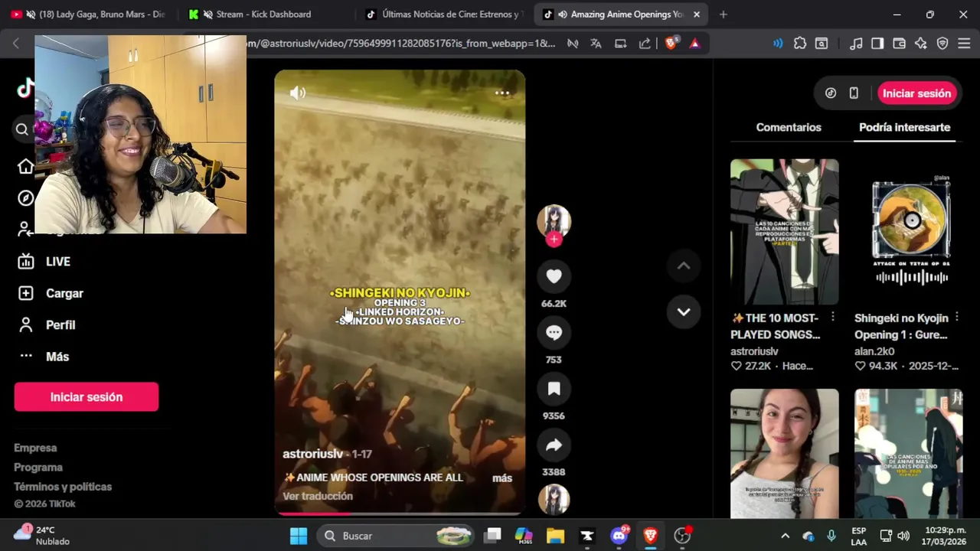Viewport: 980px width, 551px height.
Task: Click the TikTok search magnifier icon
Action: tap(22, 130)
